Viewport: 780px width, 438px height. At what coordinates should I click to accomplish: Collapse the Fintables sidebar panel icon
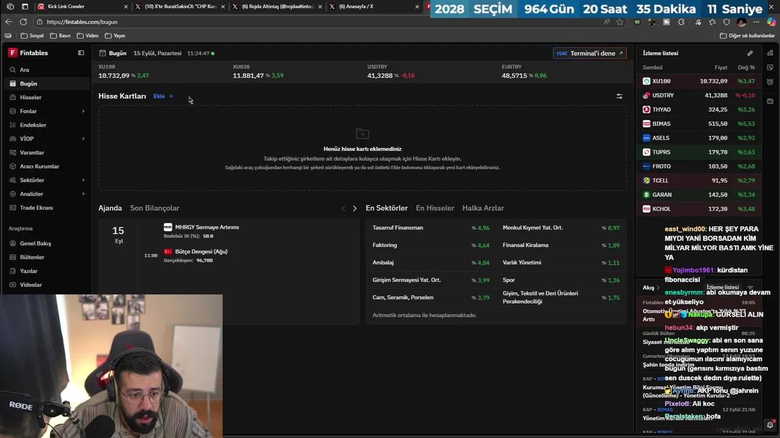81,53
